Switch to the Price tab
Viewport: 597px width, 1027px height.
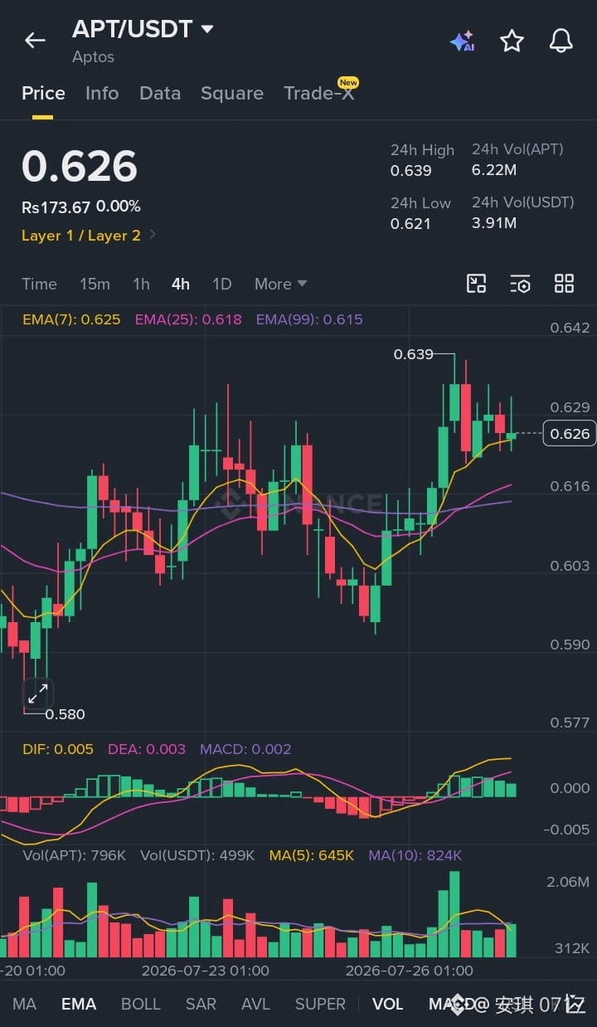pos(43,94)
